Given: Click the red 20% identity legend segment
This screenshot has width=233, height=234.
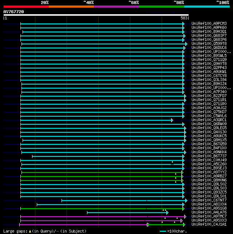Looking at the screenshot, I should [26, 7].
